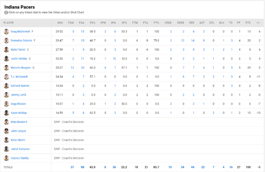This screenshot has height=172, width=265.
Task: Go to Goga Bitadze's profile link
Action: tap(18, 104)
